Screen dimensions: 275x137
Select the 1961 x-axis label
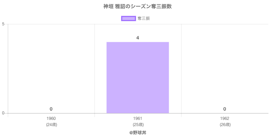tap(137, 119)
